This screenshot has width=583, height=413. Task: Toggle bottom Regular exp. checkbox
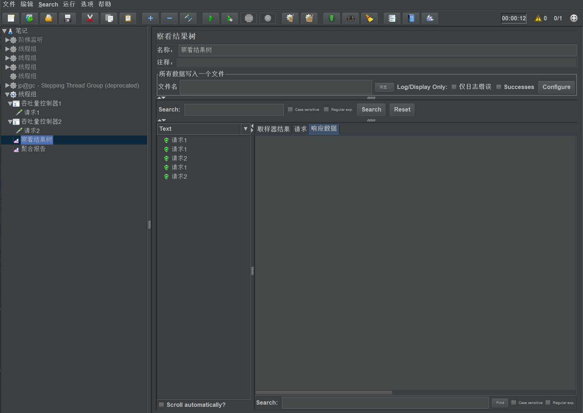pyautogui.click(x=548, y=402)
